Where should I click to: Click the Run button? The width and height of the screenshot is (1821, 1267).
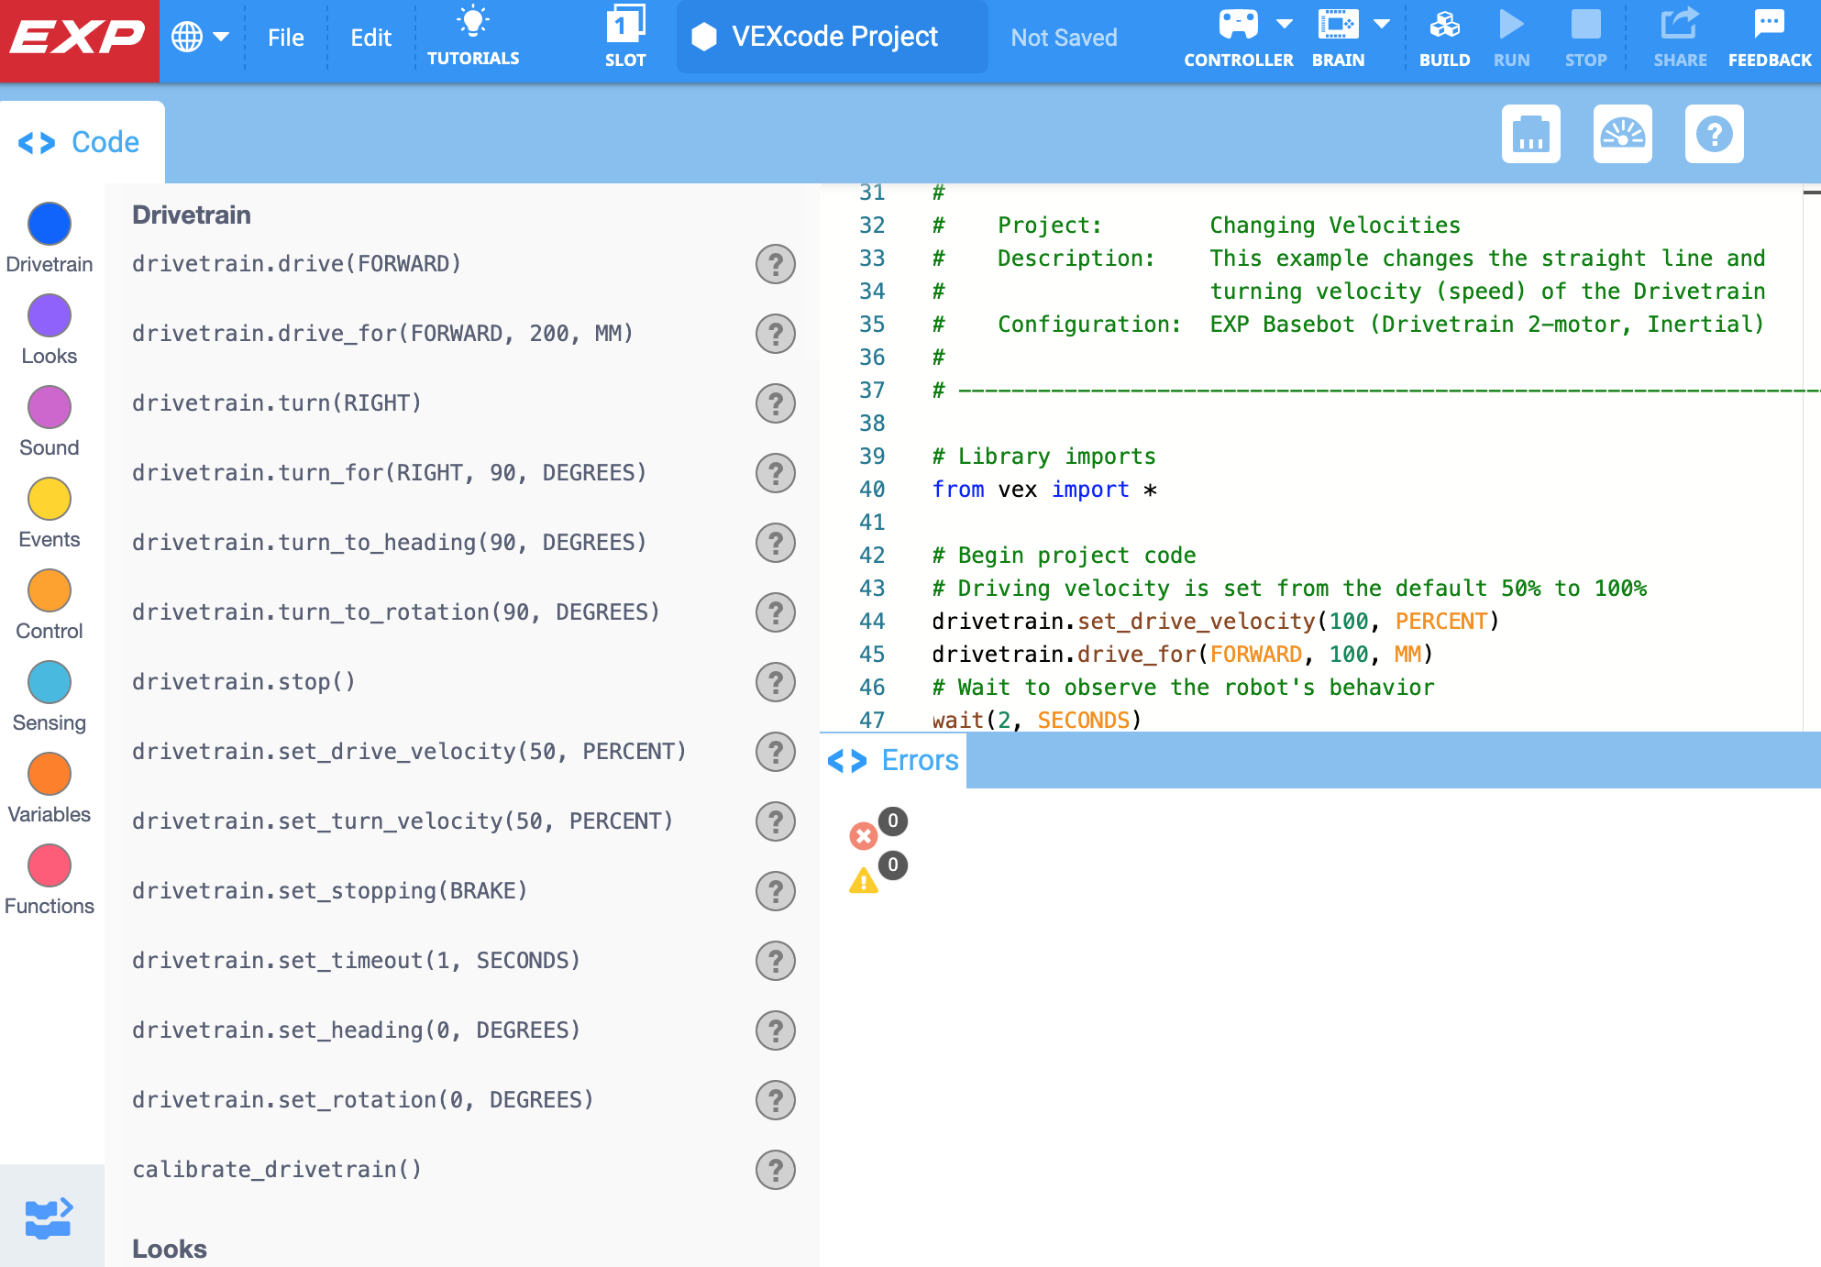point(1511,37)
